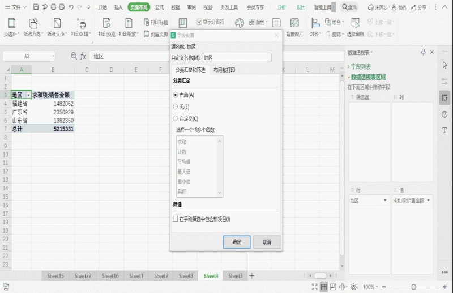Screen dimensions: 453x293
Task: Pin the pivot table pane
Action: pyautogui.click(x=423, y=52)
